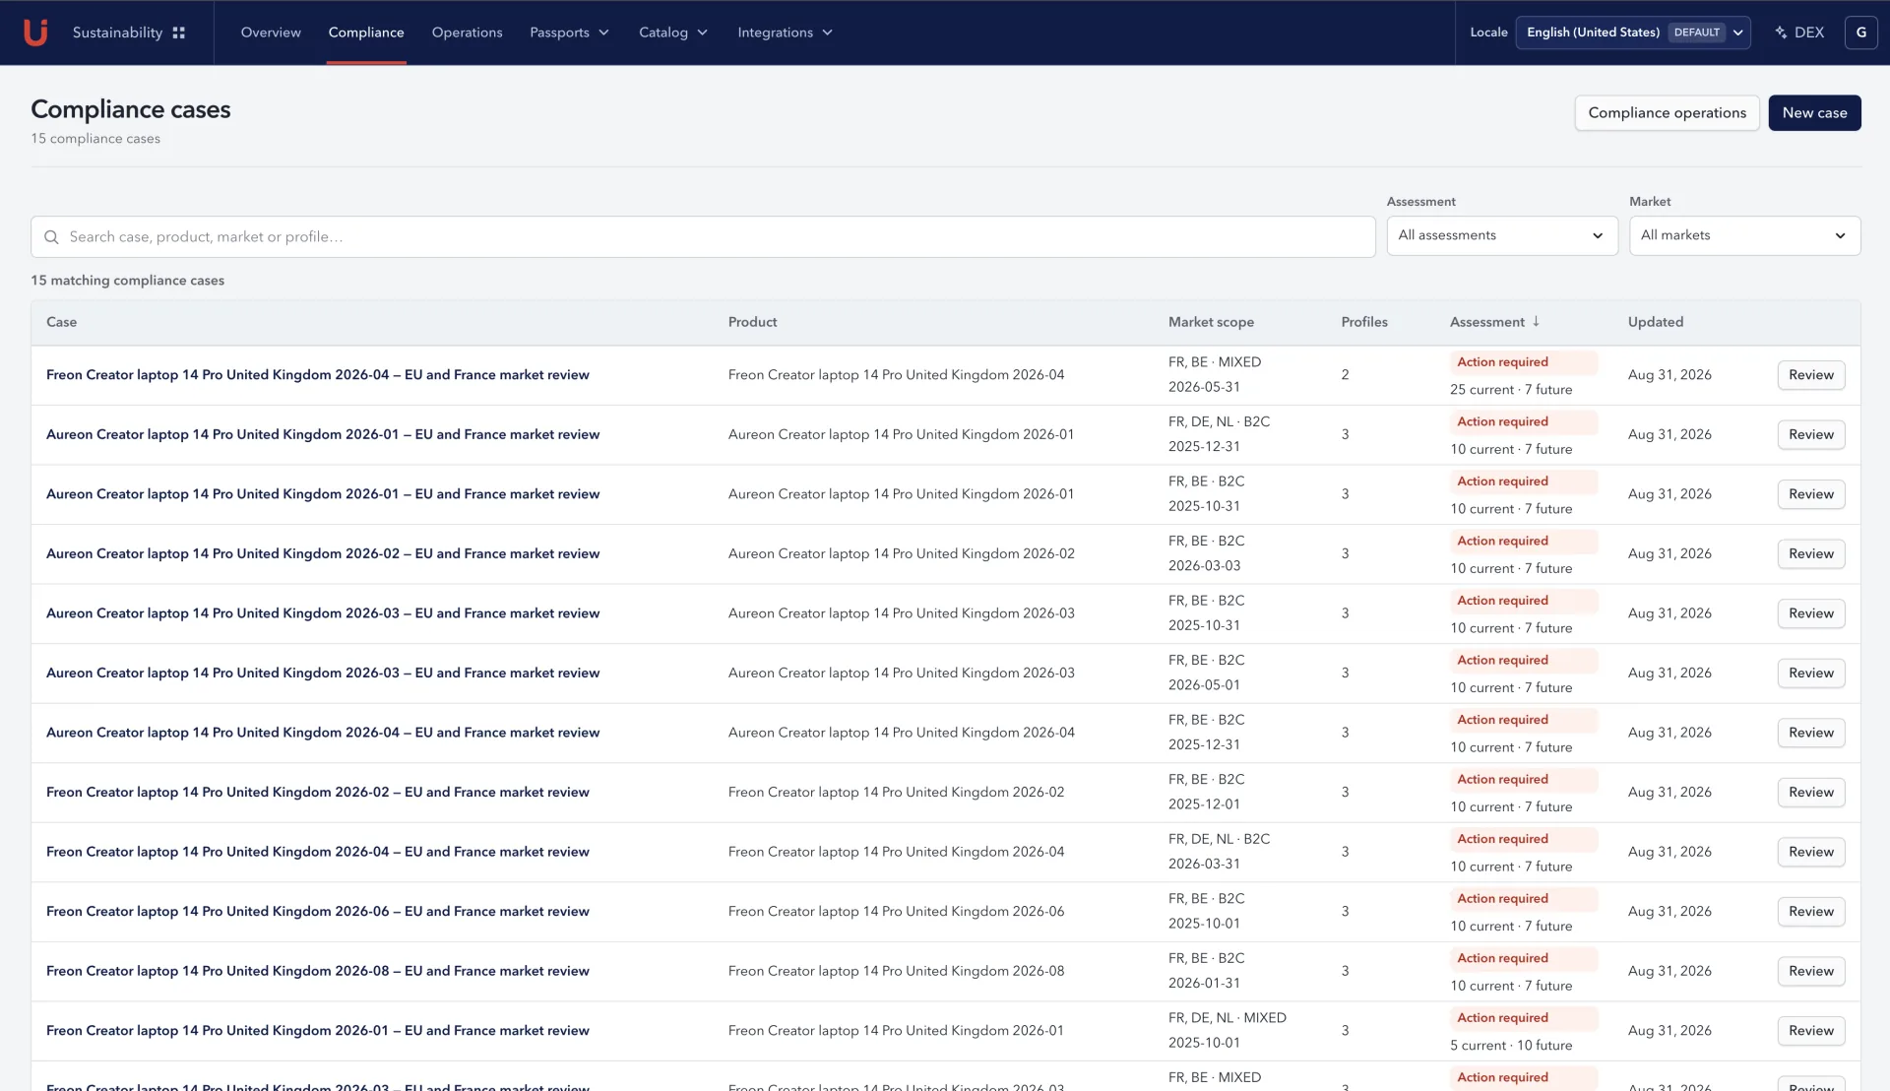
Task: Click the DEX sparkle icon
Action: point(1781,32)
